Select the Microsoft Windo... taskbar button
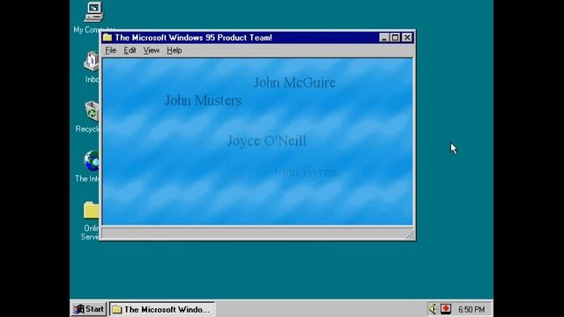564x317 pixels. [x=162, y=309]
